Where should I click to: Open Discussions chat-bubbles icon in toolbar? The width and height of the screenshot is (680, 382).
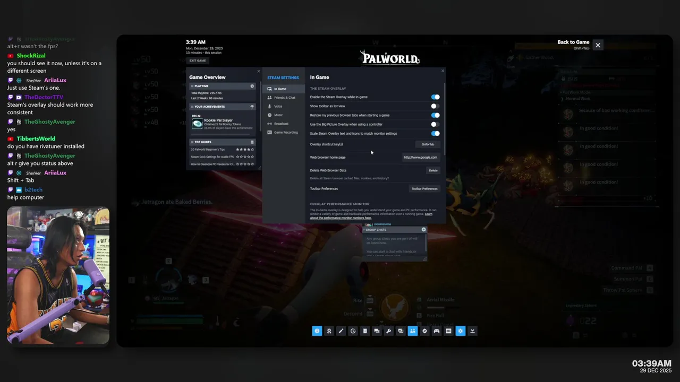pyautogui.click(x=377, y=331)
